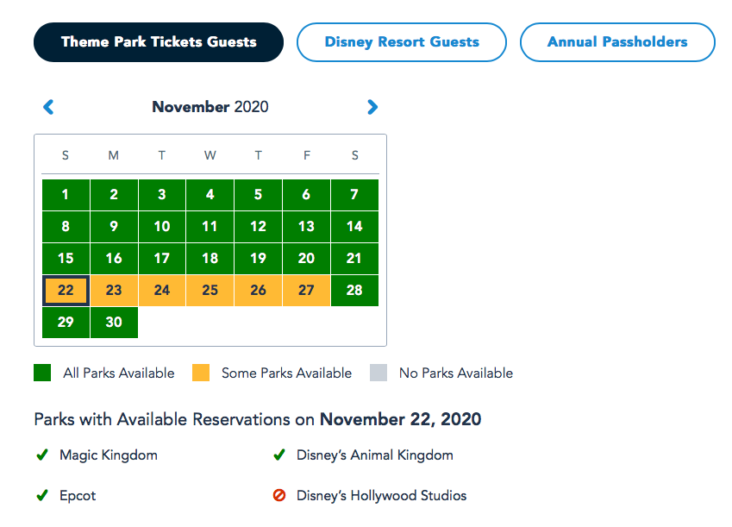Screen dimensions: 732x527
Task: Switch to Disney Resort Guests tab
Action: [402, 42]
